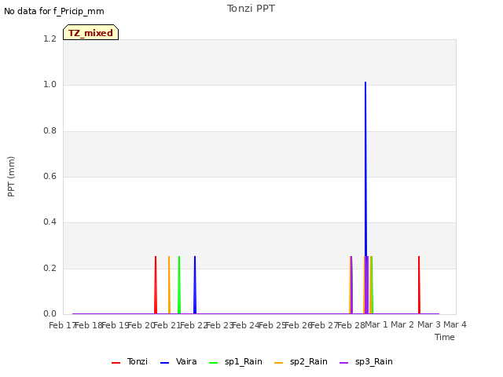The height and width of the screenshot is (377, 503).
Task: Click the red Tonzi legend color marker
Action: pyautogui.click(x=116, y=363)
